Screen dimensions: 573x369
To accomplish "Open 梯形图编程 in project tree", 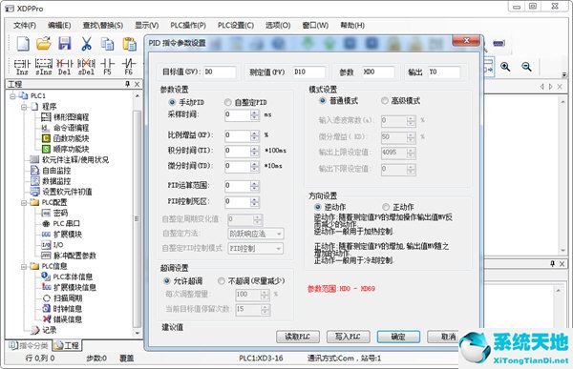I will point(71,117).
